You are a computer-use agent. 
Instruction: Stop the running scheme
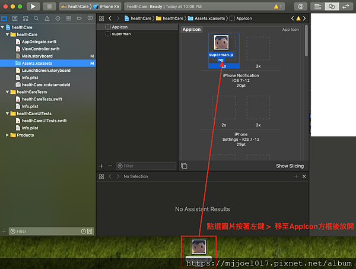pyautogui.click(x=49, y=7)
